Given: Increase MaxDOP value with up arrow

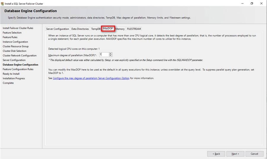Looking at the screenshot, I should pos(110,54).
